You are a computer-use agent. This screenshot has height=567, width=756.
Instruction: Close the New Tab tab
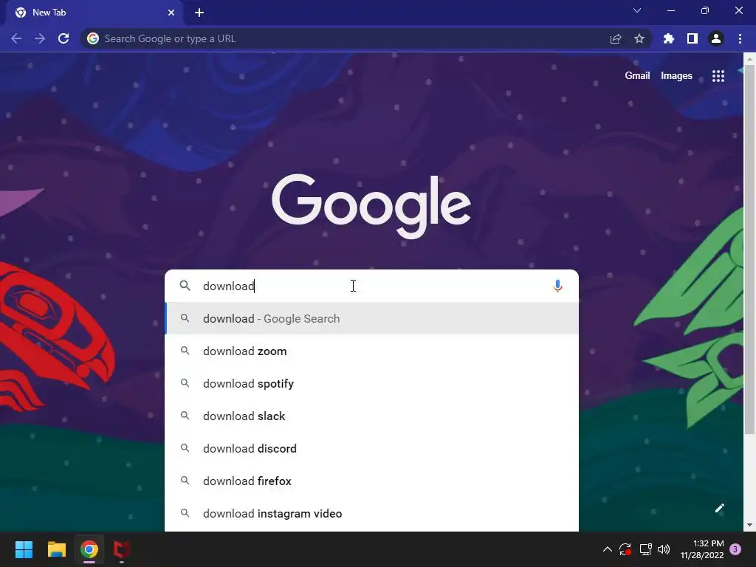coord(171,13)
